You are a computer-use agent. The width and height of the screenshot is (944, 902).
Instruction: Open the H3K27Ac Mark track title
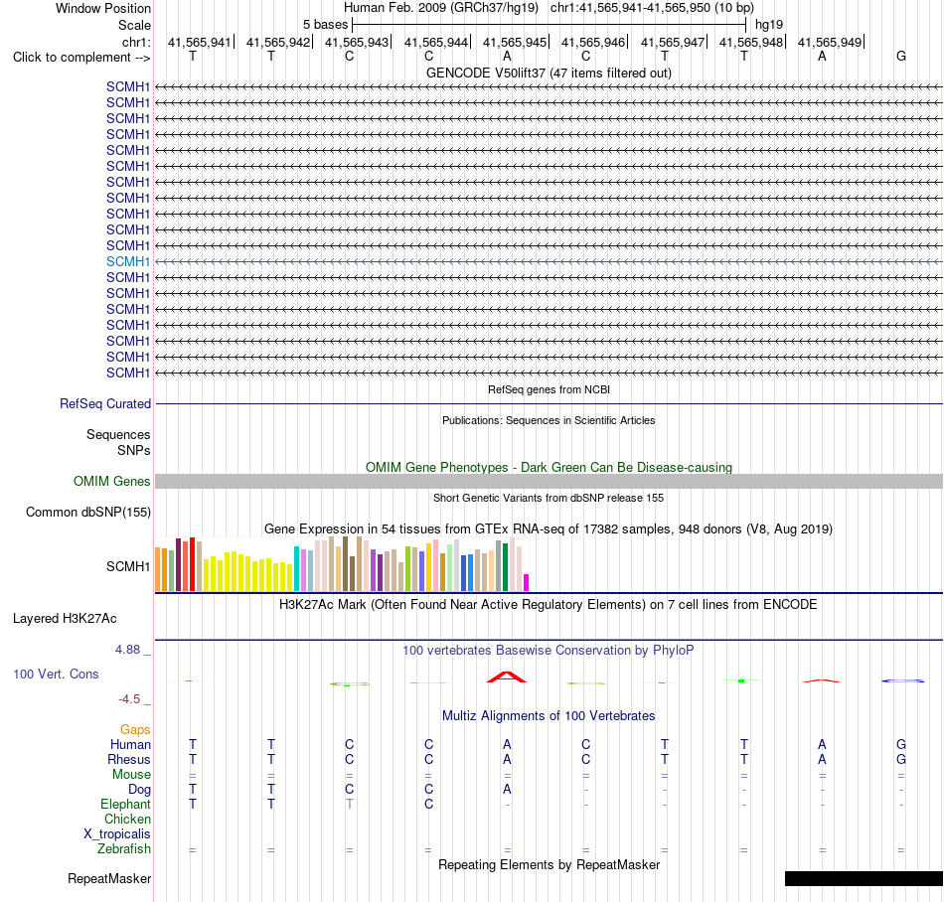tap(549, 604)
